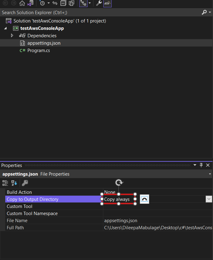Select the testAwsConsoleApp project
Viewport: 213px width, 260px height.
point(42,28)
